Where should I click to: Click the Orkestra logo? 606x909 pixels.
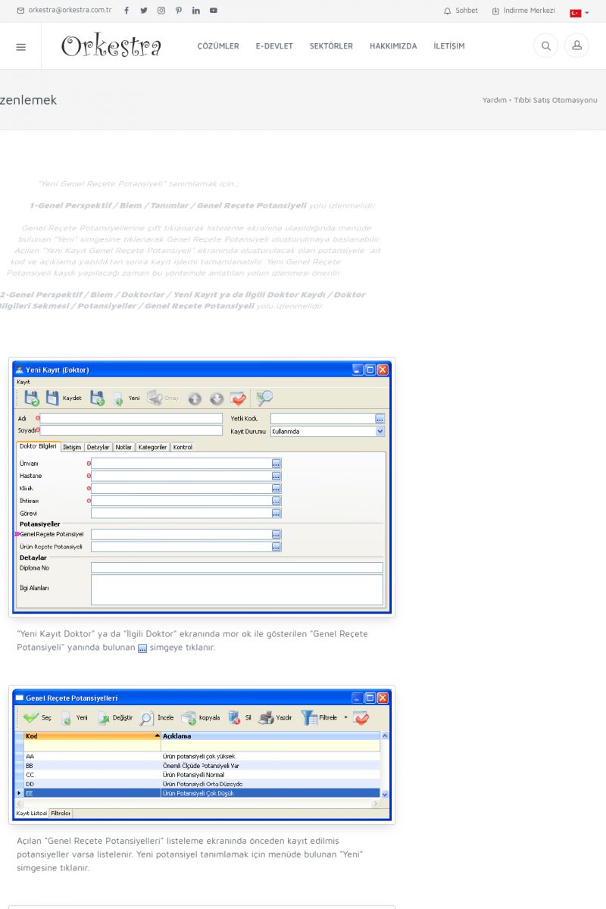click(111, 46)
